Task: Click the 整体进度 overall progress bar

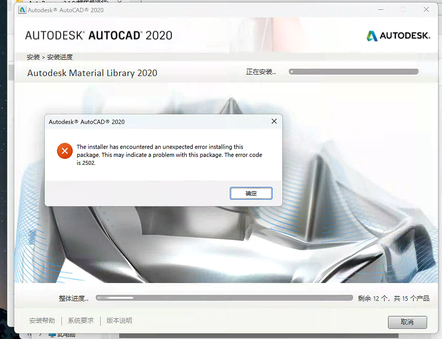Action: [224, 298]
